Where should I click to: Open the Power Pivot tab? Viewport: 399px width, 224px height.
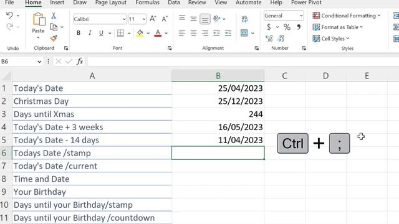(306, 2)
